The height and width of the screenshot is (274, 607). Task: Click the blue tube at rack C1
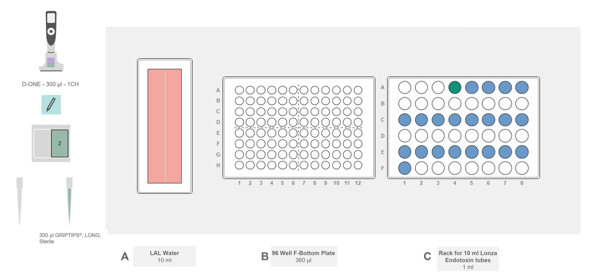(x=405, y=120)
